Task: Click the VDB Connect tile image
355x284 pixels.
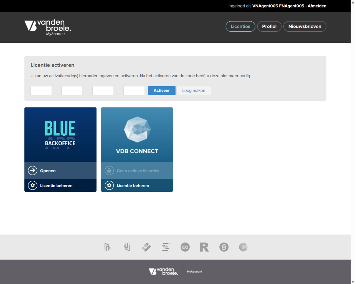Action: (x=137, y=135)
